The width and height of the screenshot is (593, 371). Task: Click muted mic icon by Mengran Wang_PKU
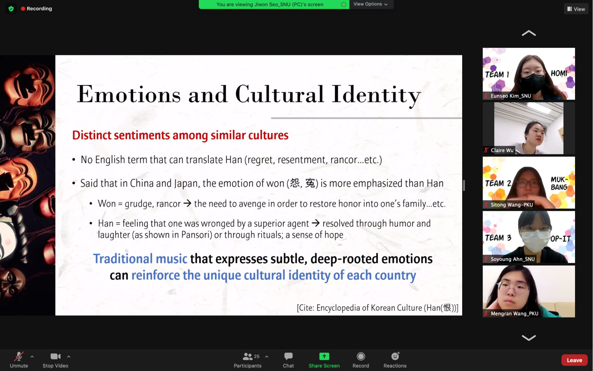coord(486,314)
